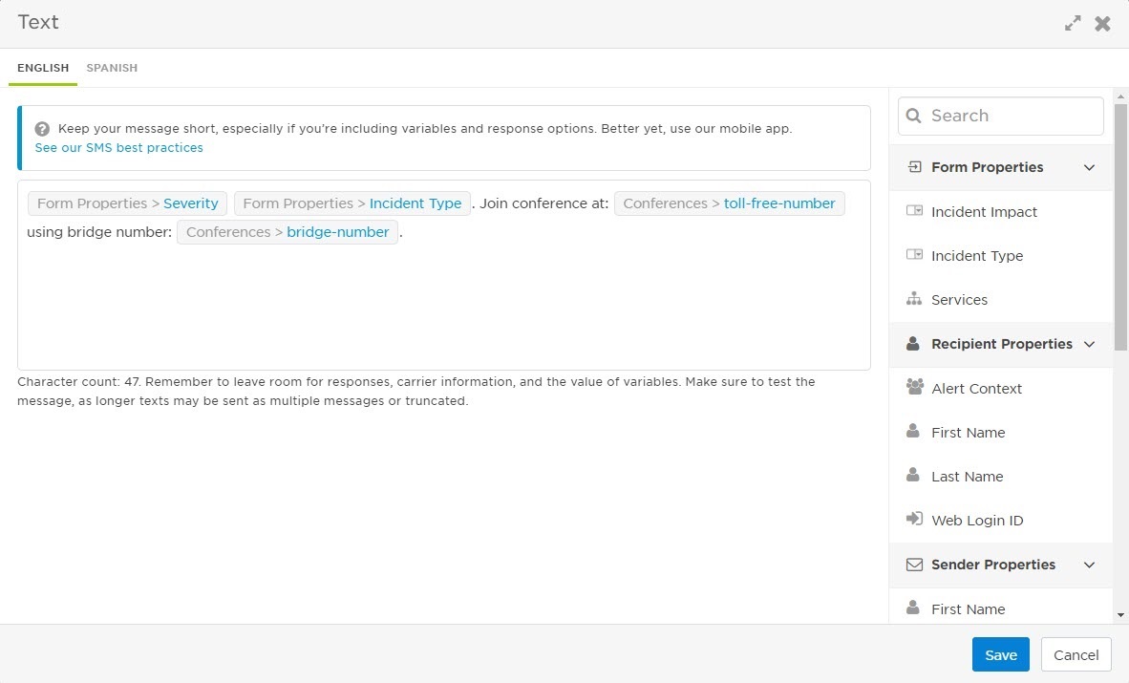Open the SMS best practices link
Screen dimensions: 1129x683
(x=118, y=148)
